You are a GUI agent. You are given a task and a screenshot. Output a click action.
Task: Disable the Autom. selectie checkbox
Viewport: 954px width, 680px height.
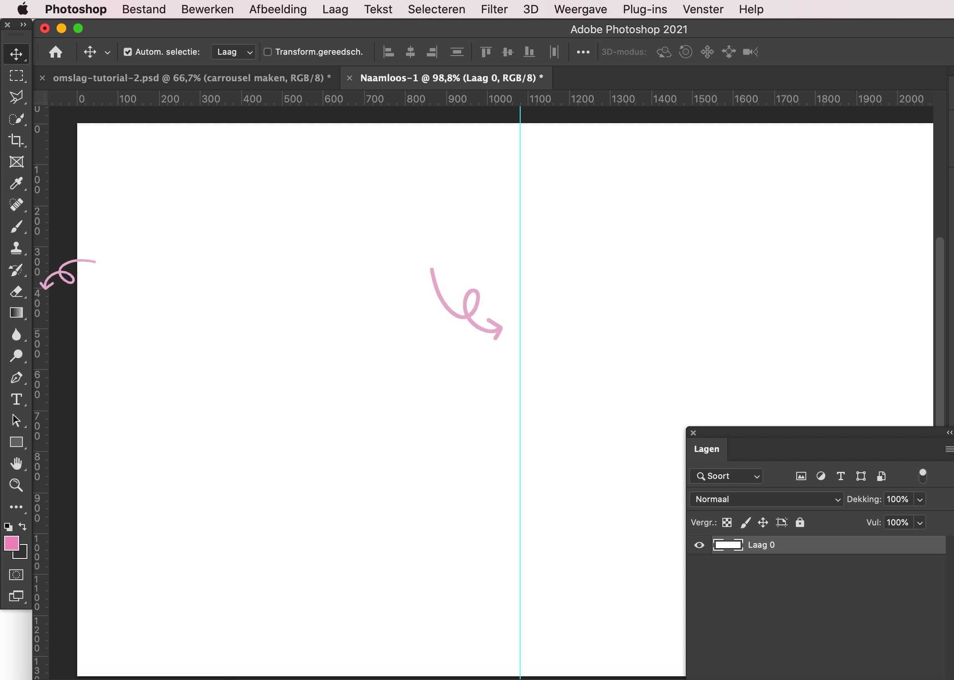127,51
